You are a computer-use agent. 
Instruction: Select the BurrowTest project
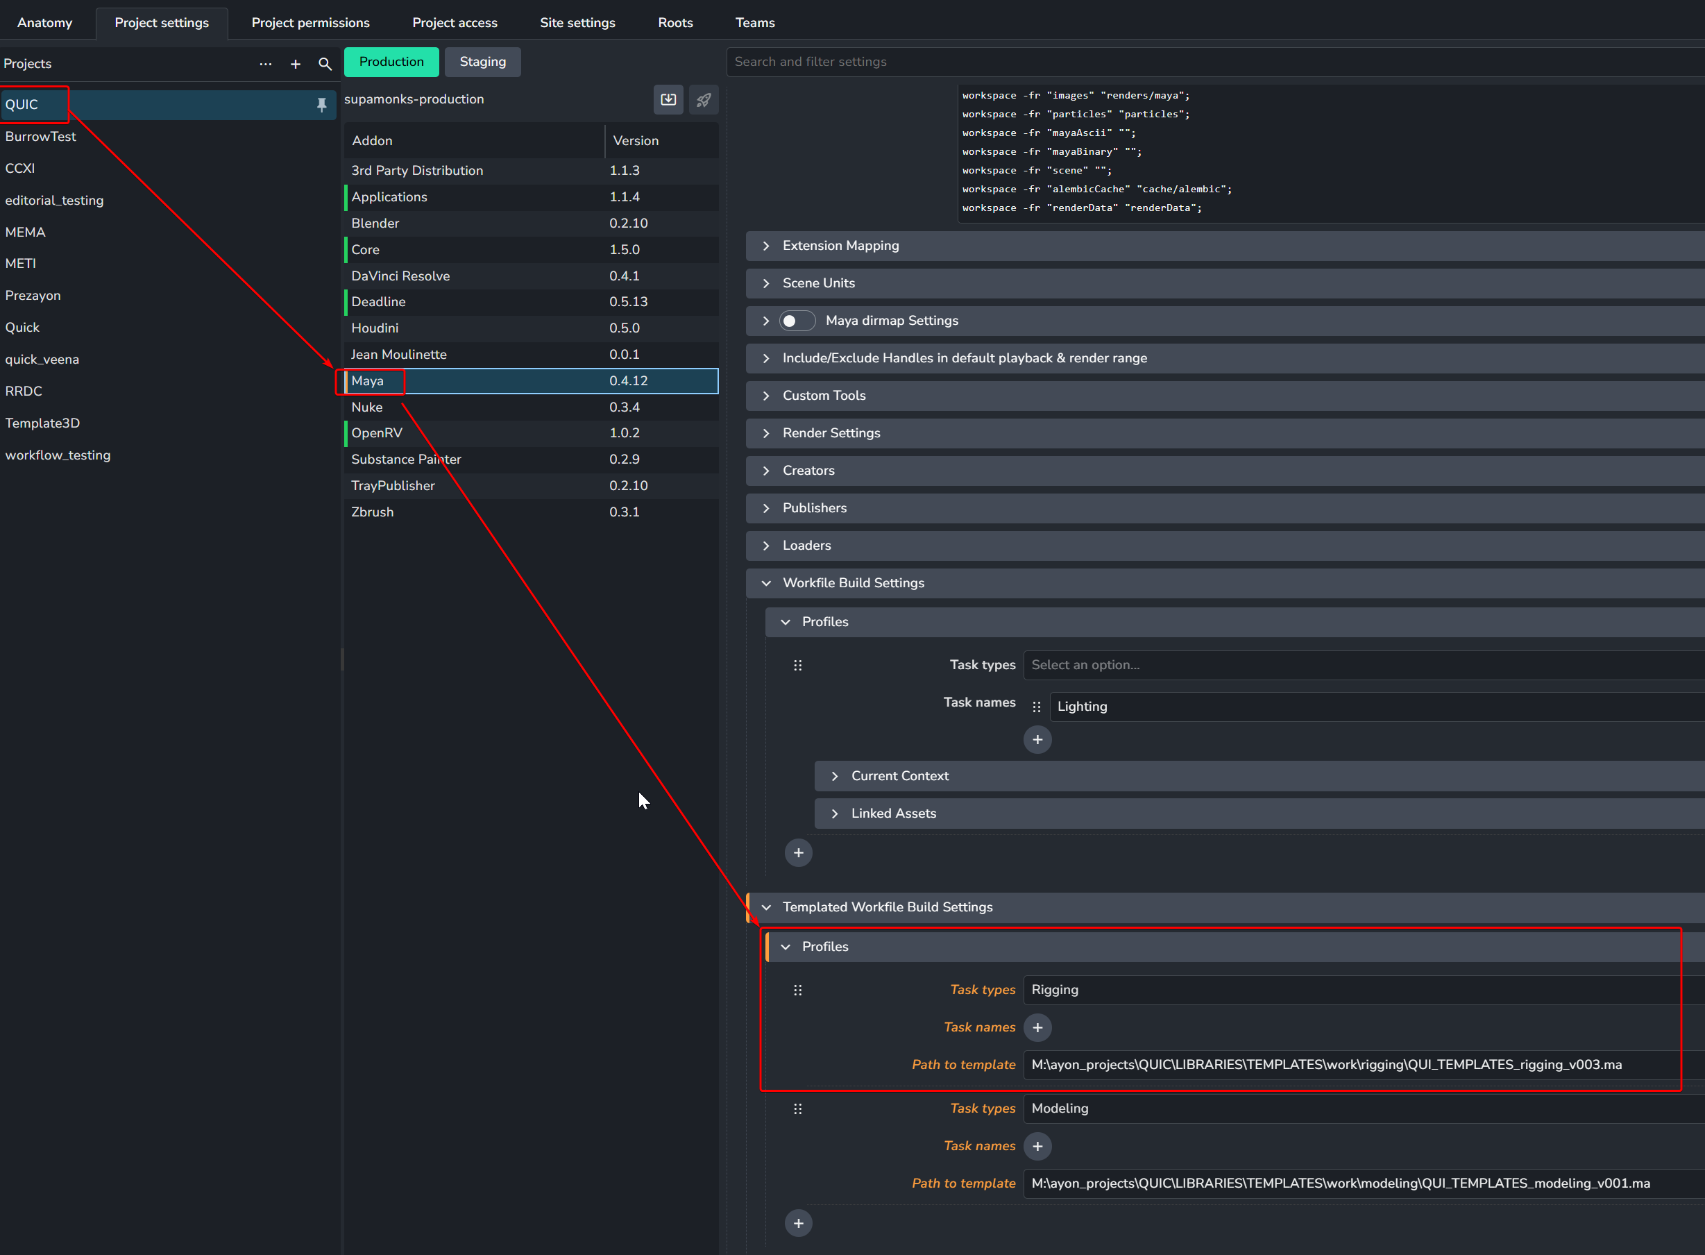click(x=41, y=137)
